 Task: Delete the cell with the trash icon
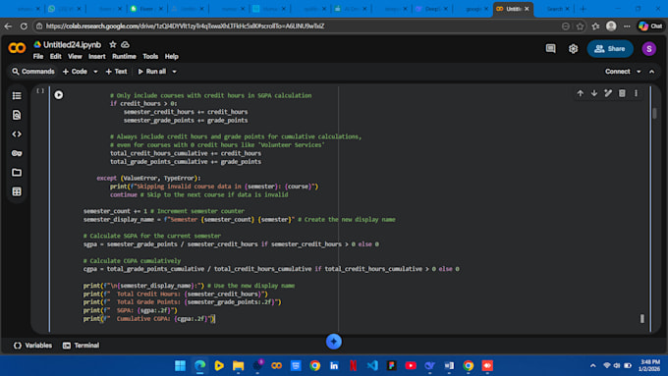[x=622, y=93]
